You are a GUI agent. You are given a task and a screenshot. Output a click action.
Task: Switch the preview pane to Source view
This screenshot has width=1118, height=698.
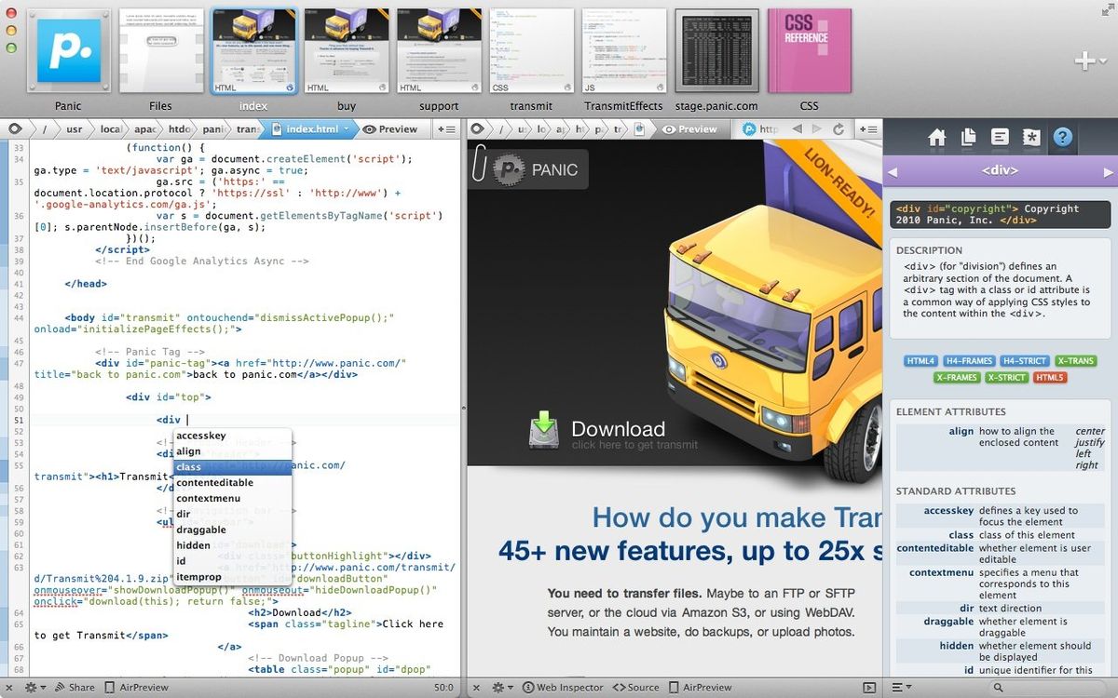pyautogui.click(x=635, y=687)
